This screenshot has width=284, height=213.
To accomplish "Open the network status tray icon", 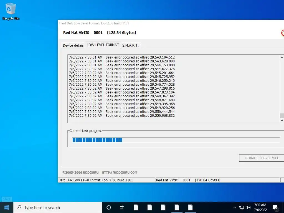I will click(242, 207).
